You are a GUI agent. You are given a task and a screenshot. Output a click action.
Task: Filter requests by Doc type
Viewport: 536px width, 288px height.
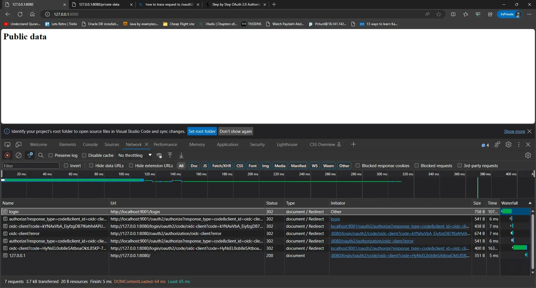pos(194,166)
